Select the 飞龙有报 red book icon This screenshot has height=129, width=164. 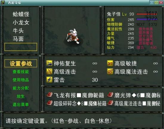[49, 95]
